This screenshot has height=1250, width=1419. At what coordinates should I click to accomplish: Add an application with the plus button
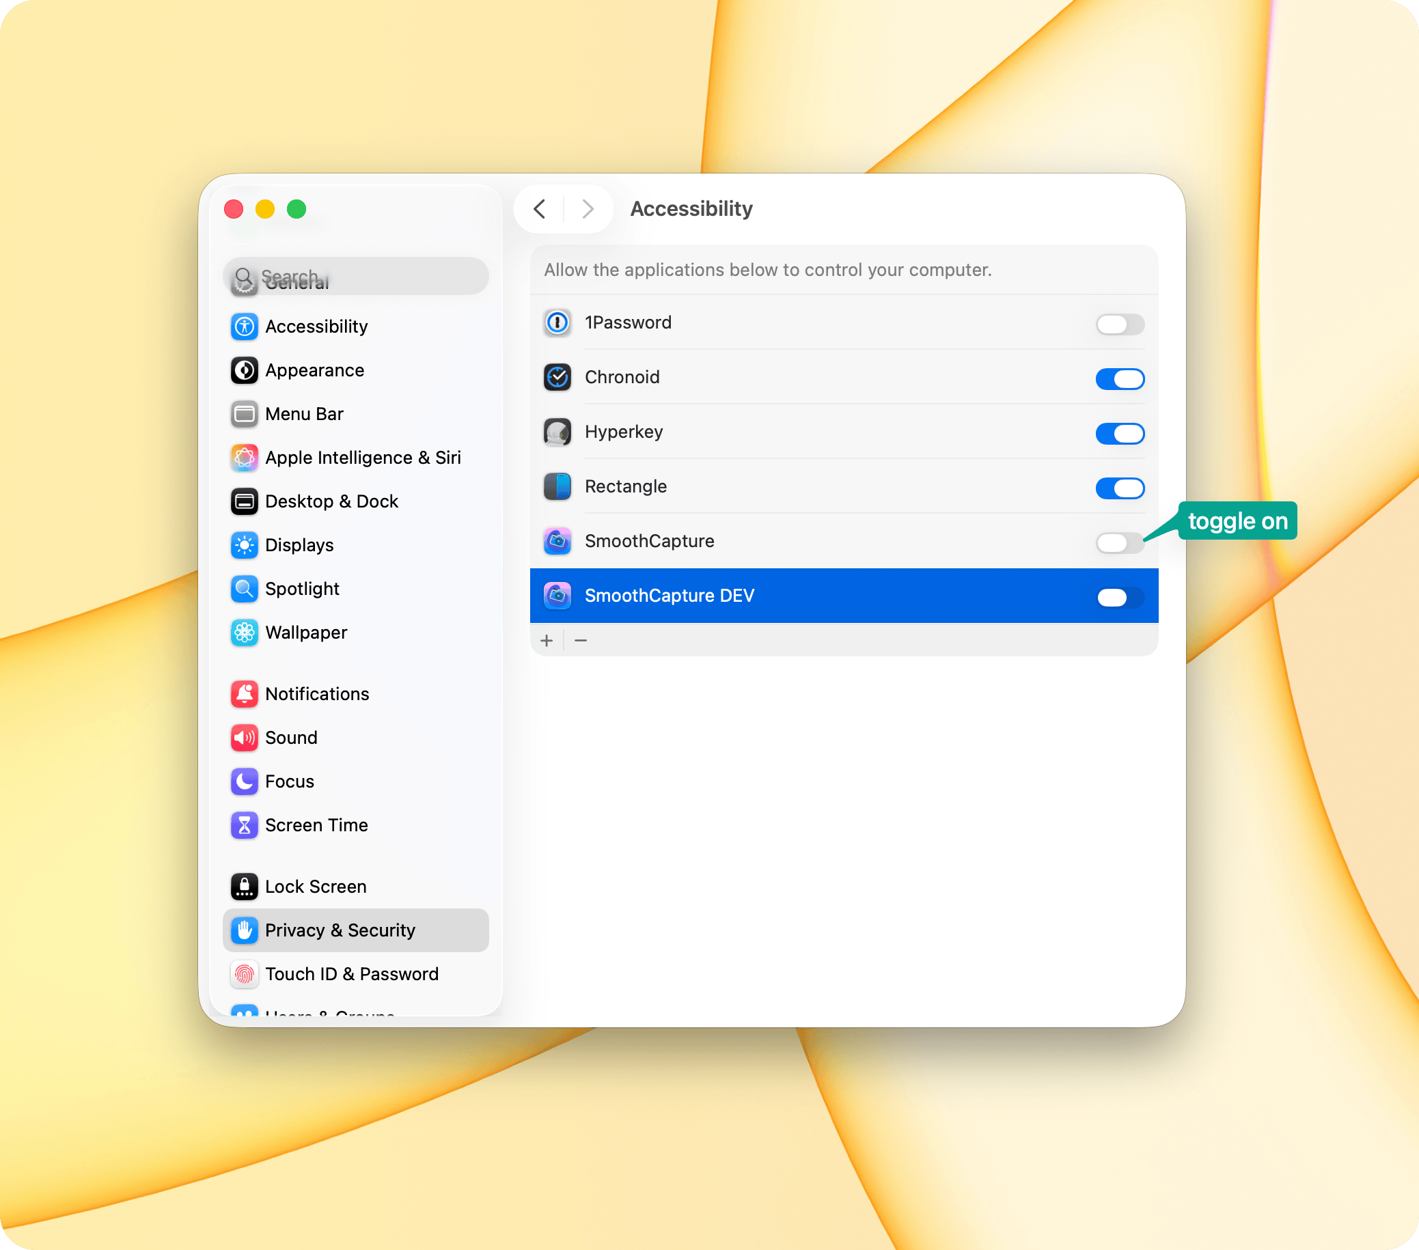click(x=547, y=641)
